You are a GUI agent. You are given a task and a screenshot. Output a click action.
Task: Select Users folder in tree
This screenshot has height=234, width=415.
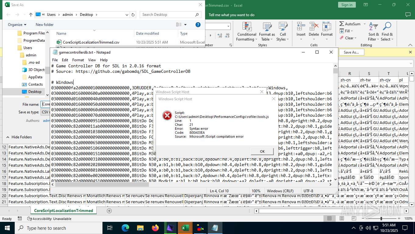click(25, 48)
